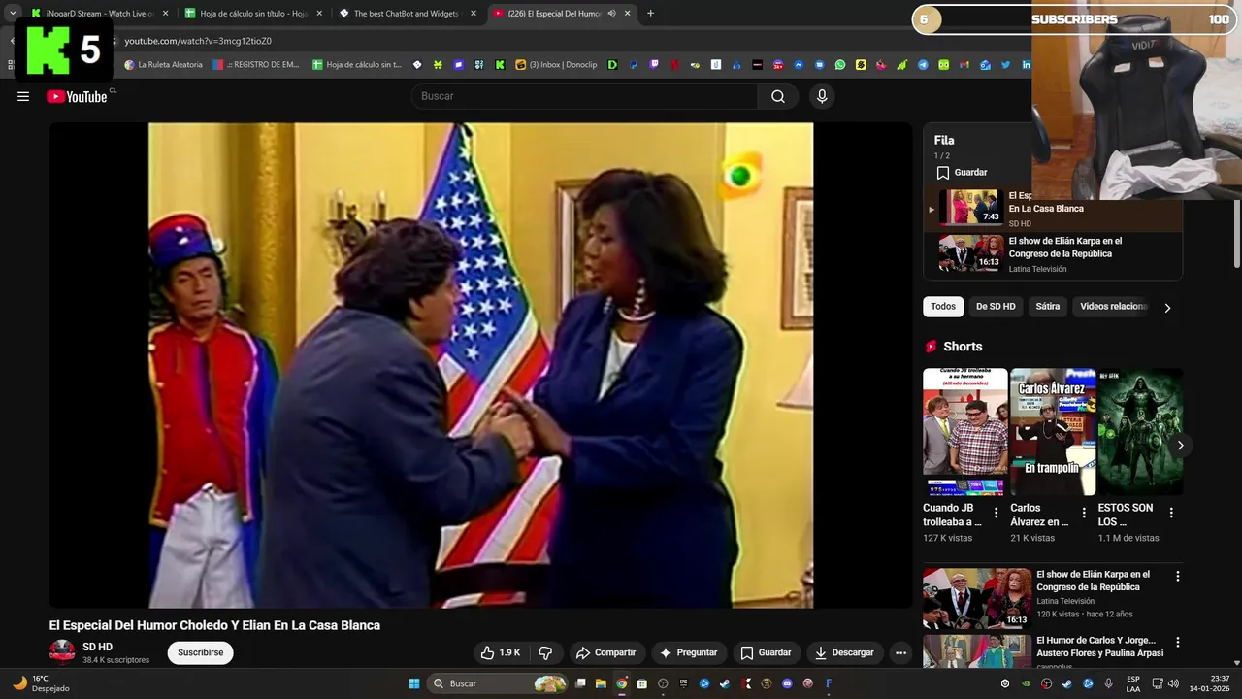This screenshot has height=699, width=1242.
Task: Mute the YouTube tab via speaker icon
Action: point(611,14)
